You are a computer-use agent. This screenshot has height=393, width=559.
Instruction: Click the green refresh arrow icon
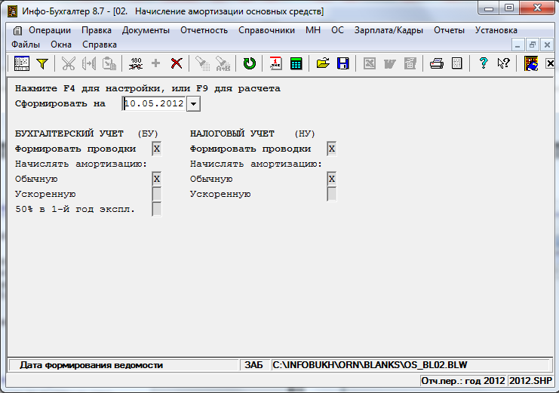point(249,63)
